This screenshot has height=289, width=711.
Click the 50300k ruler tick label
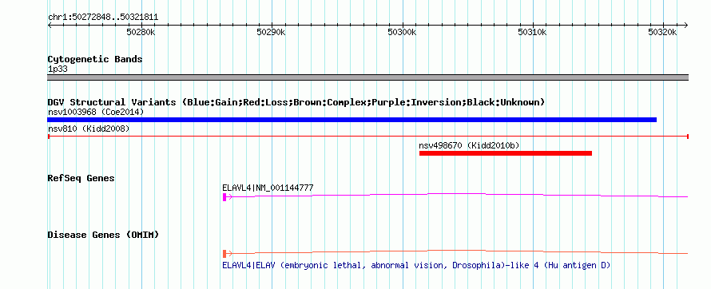tap(402, 32)
